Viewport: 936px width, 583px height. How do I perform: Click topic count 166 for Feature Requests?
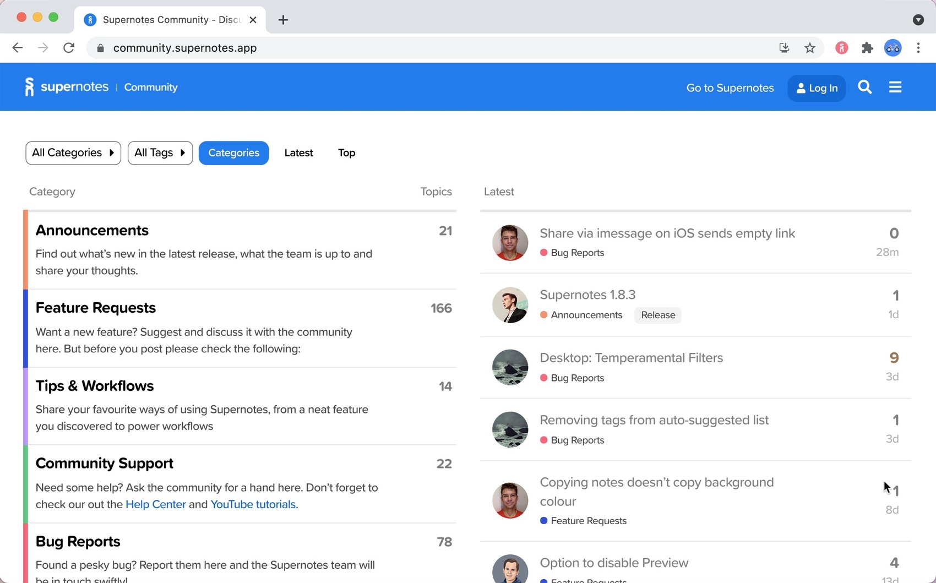point(441,308)
